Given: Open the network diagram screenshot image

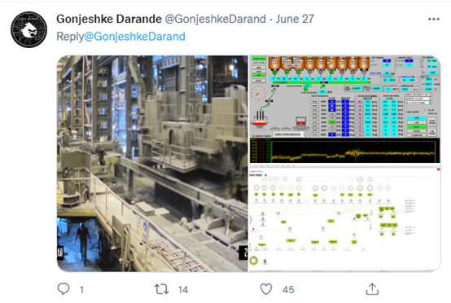Looking at the screenshot, I should [x=344, y=217].
